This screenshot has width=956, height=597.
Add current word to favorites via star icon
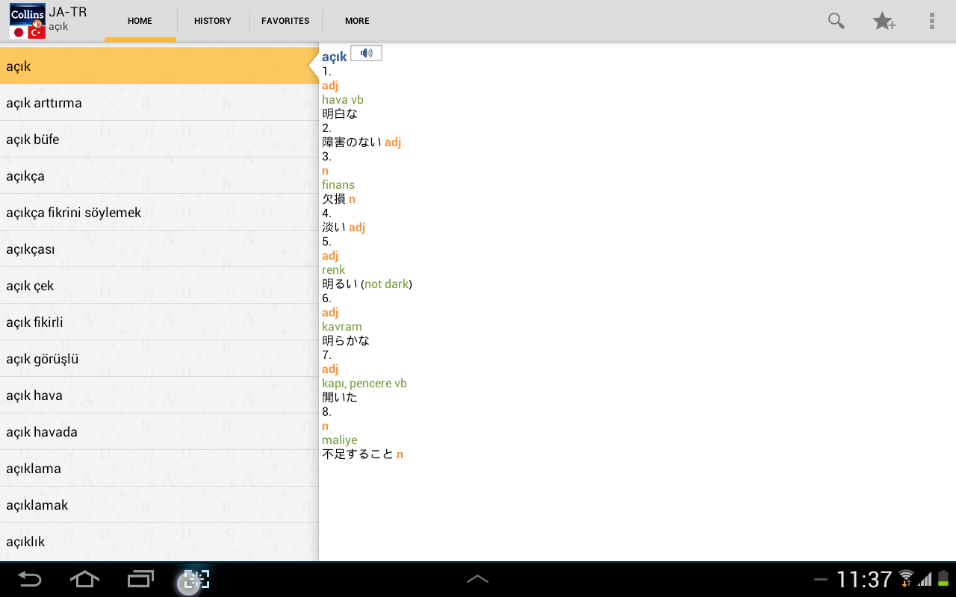pos(884,22)
